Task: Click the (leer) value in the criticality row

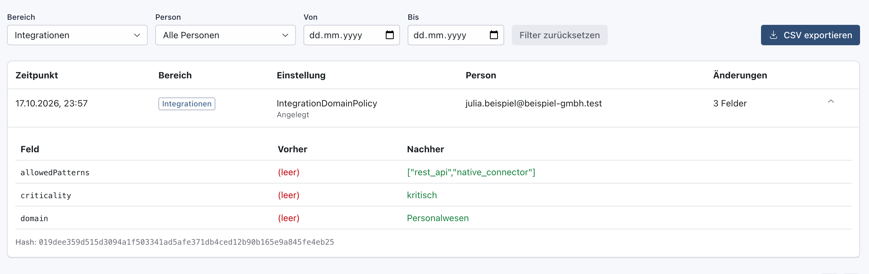Action: click(x=288, y=195)
